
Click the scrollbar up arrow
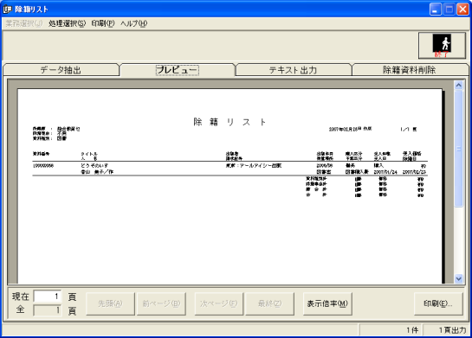click(x=458, y=85)
